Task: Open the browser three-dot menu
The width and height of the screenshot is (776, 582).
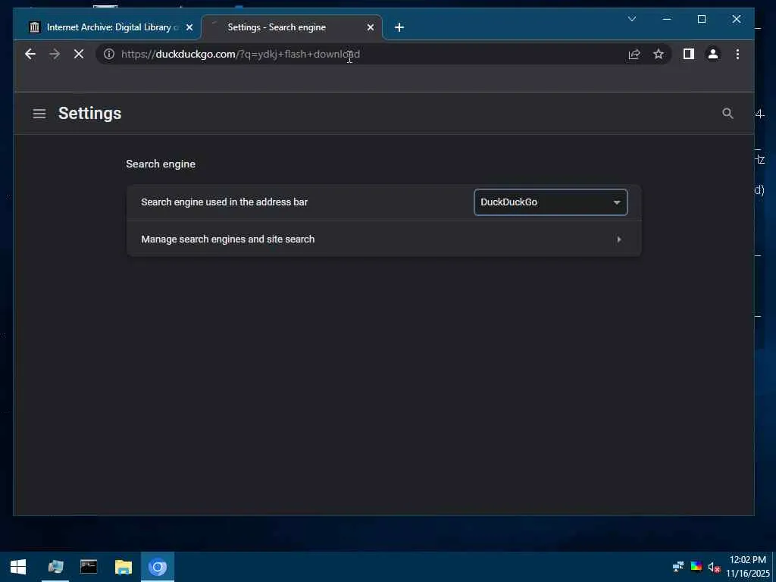Action: pos(737,54)
